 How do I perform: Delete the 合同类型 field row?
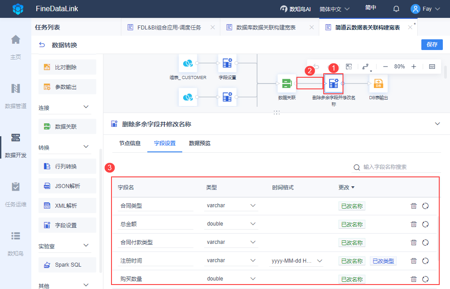pyautogui.click(x=414, y=206)
